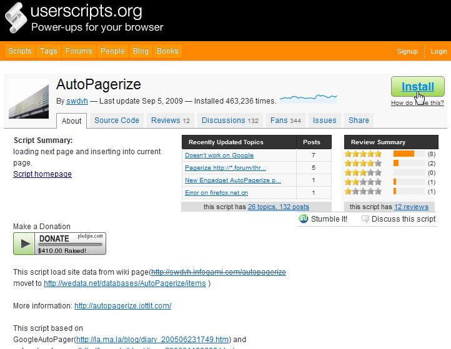Open the Books navigation item
The height and width of the screenshot is (349, 451).
point(167,51)
